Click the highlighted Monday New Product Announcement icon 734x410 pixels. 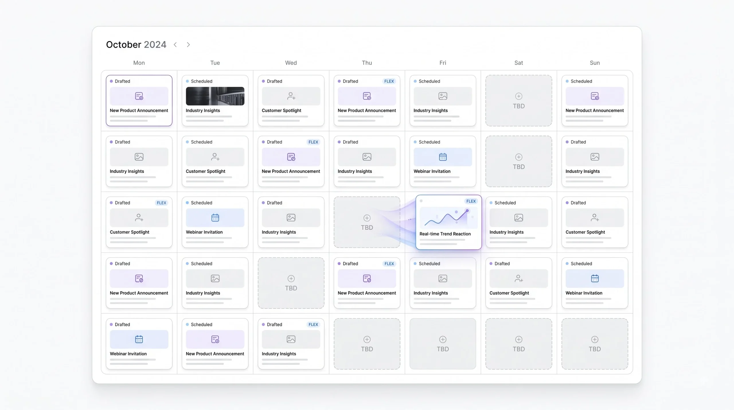139,96
